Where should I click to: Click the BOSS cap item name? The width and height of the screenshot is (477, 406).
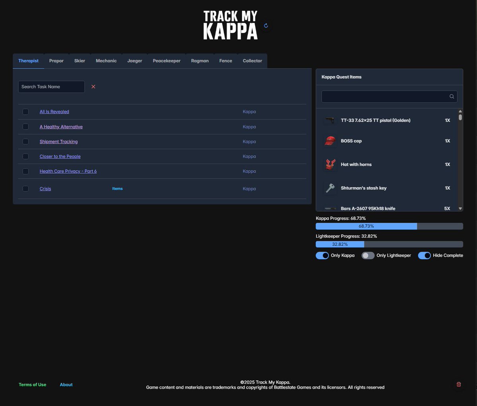(x=351, y=141)
